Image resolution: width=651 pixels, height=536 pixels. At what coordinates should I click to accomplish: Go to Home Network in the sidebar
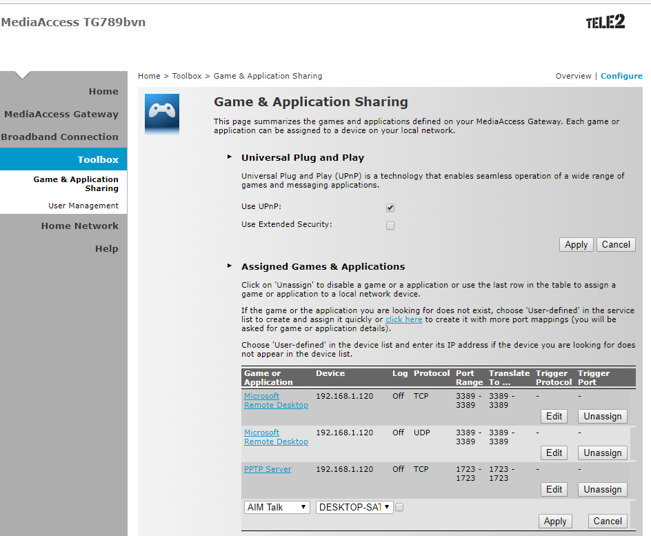(80, 226)
